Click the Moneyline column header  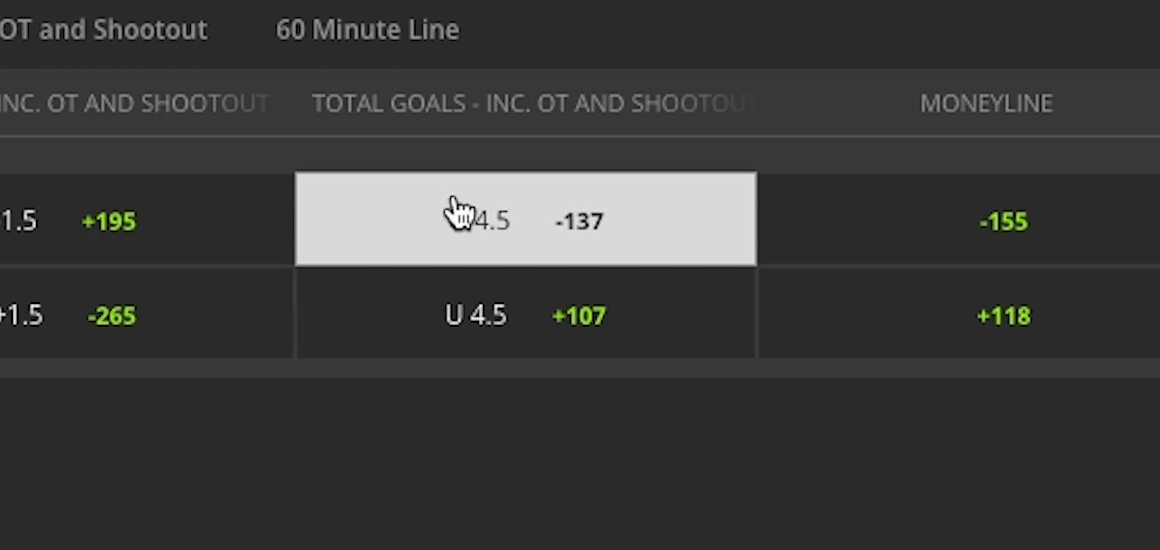pos(986,104)
